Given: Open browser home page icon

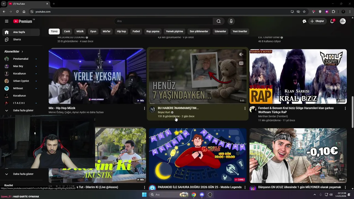Looking at the screenshot, I should (24, 12).
